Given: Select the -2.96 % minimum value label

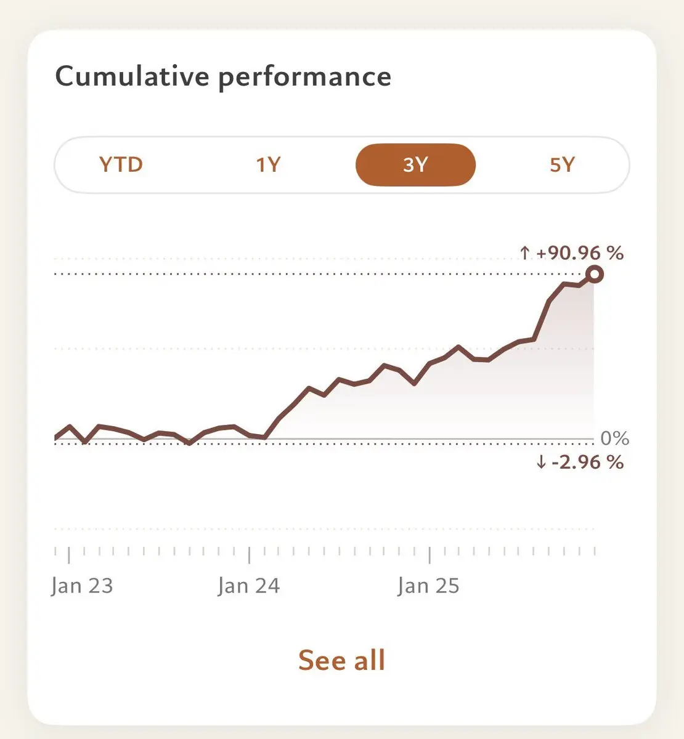Looking at the screenshot, I should pyautogui.click(x=587, y=462).
